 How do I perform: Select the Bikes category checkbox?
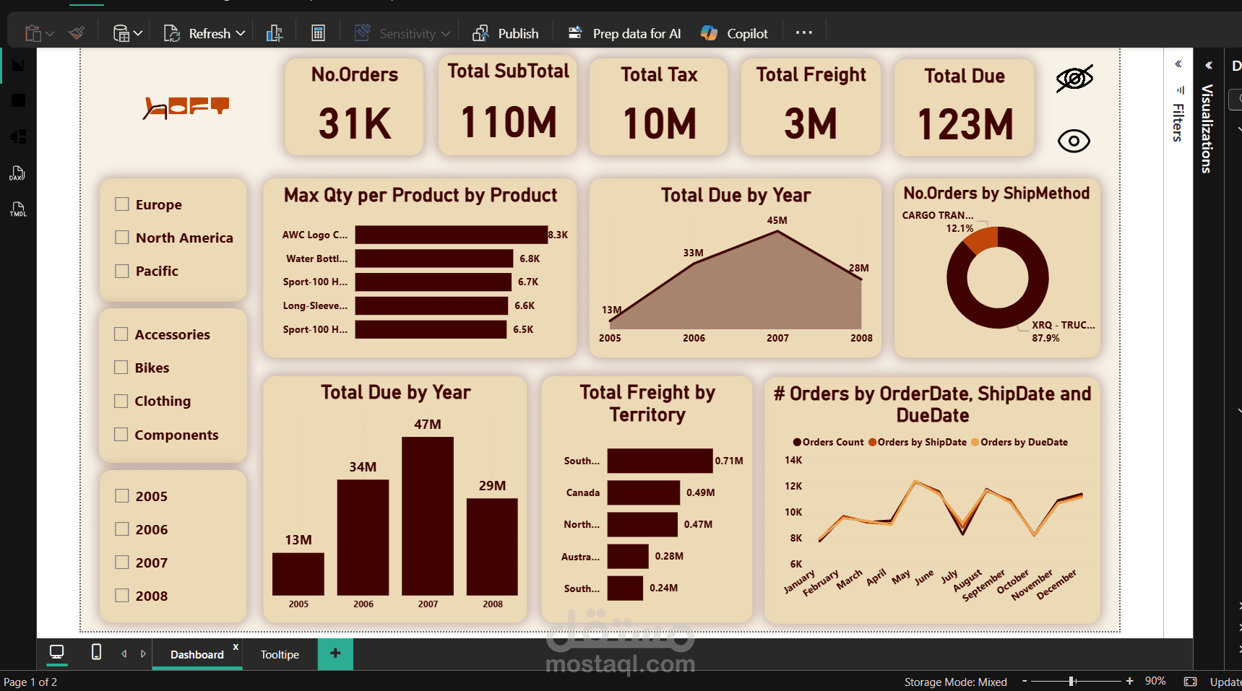click(121, 367)
